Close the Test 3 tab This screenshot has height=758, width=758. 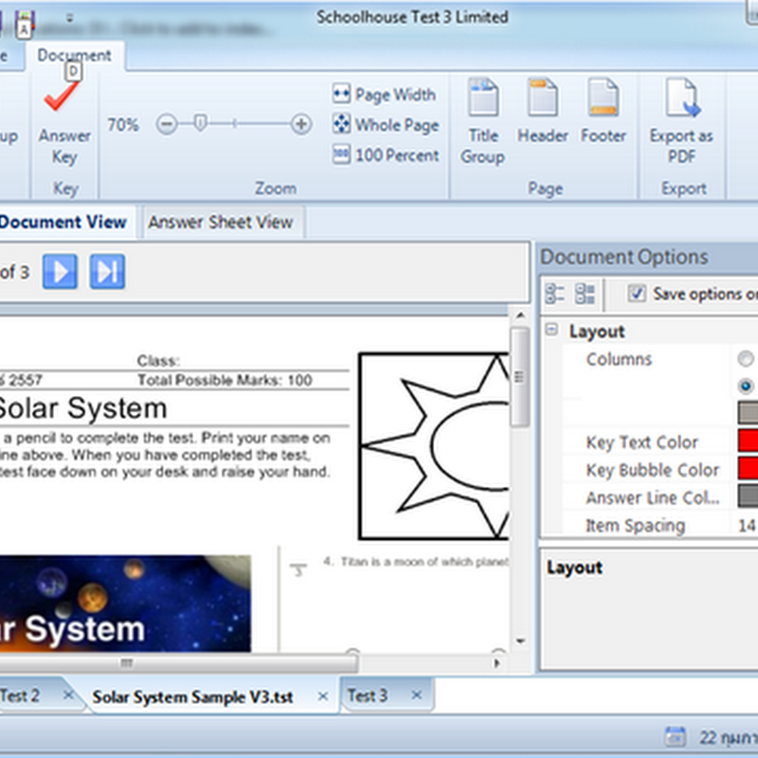417,695
